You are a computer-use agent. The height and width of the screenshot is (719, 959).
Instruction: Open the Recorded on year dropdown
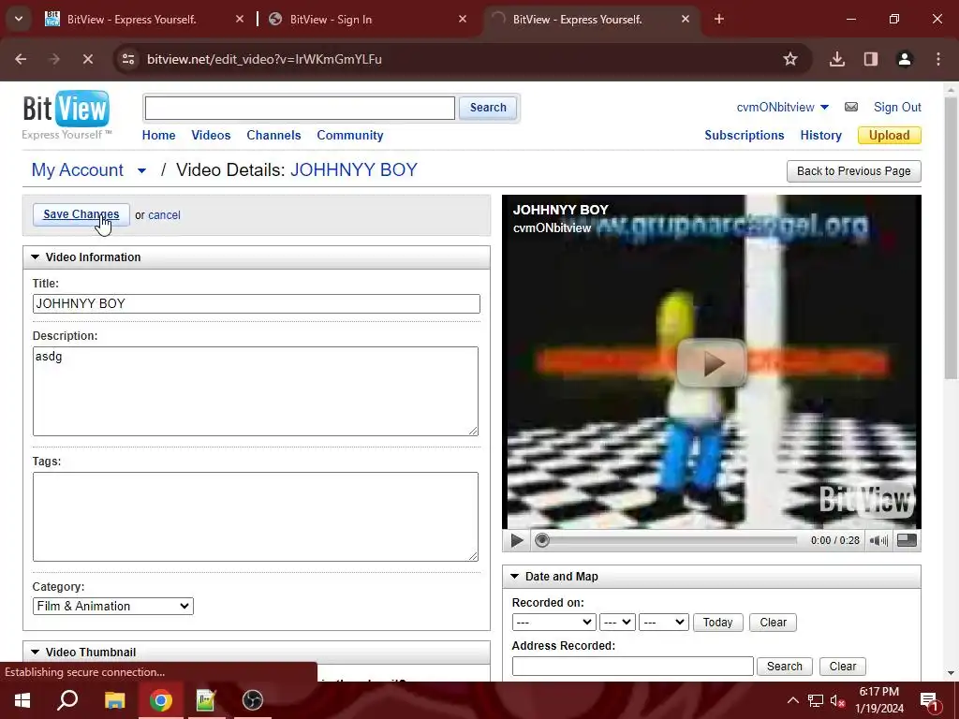(664, 623)
